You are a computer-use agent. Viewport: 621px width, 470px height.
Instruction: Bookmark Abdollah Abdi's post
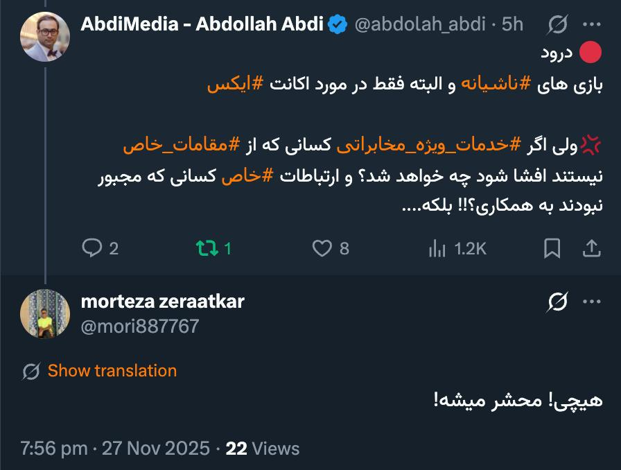point(552,247)
